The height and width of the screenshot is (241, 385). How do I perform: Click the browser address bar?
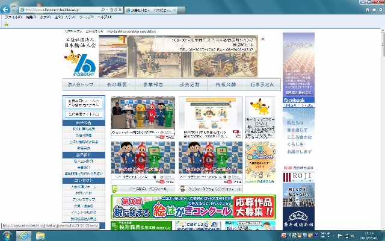60,10
